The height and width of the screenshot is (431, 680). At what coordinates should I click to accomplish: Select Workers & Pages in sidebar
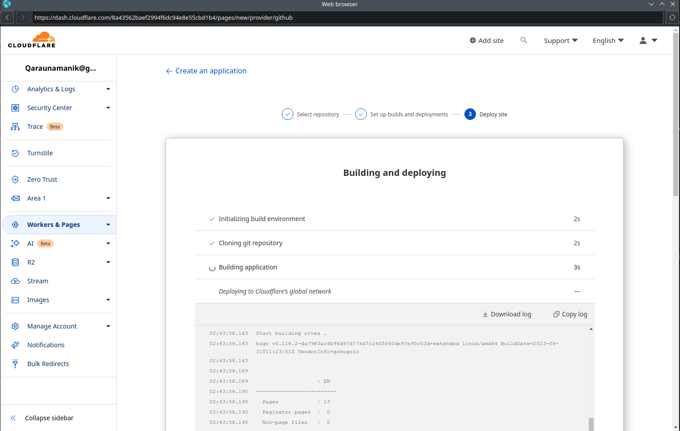coord(54,225)
